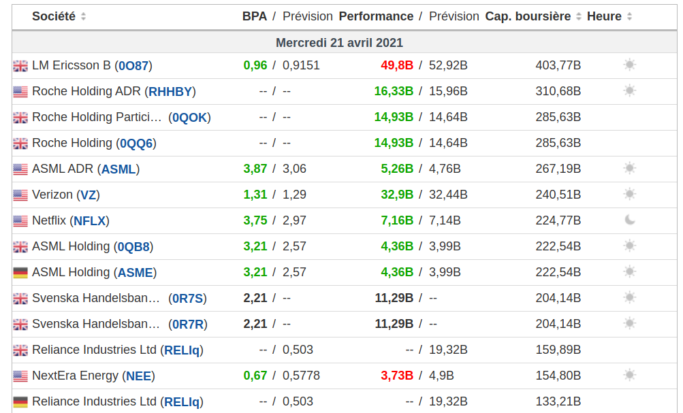Click the moon icon in Netflix row
This screenshot has height=413, width=683.
tap(629, 220)
